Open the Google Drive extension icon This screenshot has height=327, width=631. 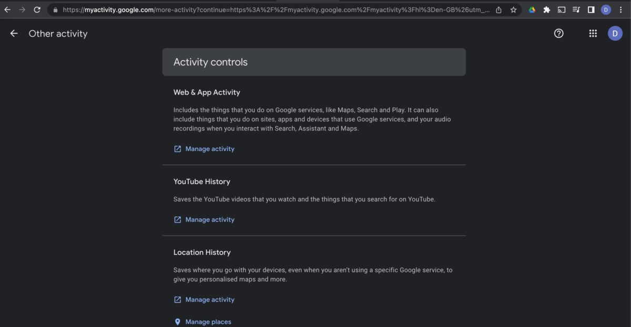tap(532, 9)
